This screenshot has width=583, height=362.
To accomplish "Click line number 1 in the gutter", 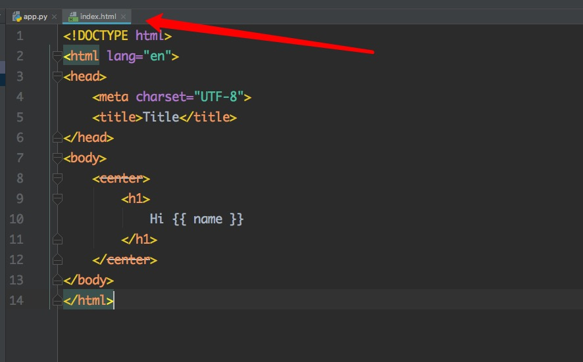I will (x=20, y=36).
